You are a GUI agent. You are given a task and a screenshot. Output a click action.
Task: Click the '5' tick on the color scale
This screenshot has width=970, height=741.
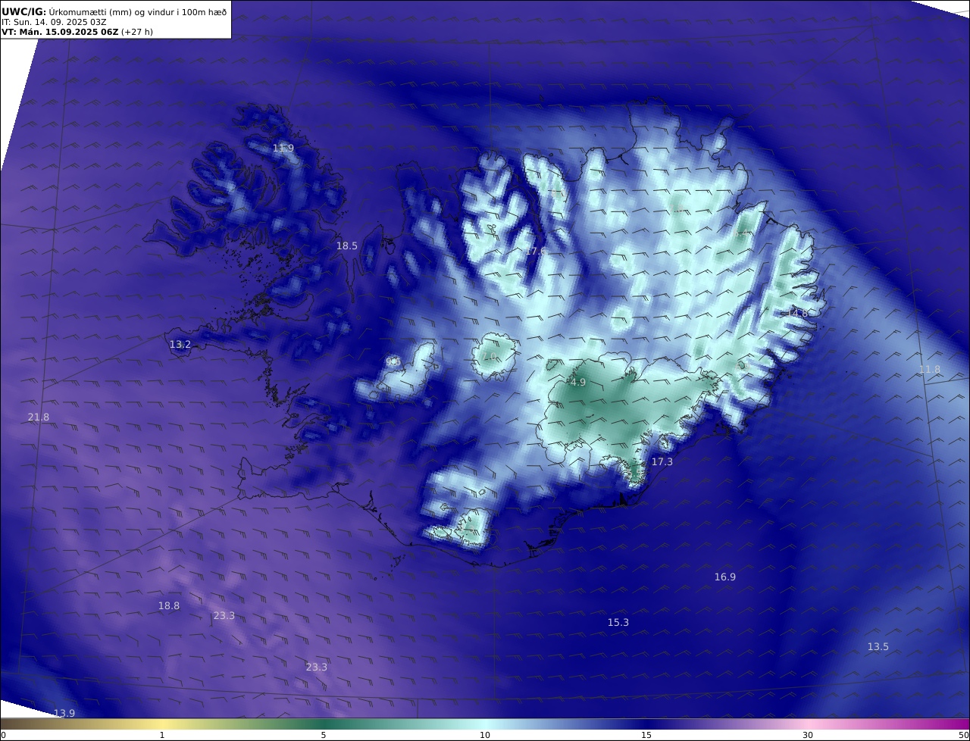(324, 735)
